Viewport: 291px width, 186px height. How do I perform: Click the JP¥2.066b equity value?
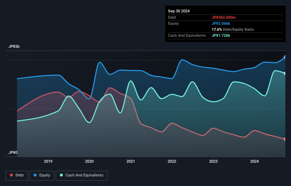[x=221, y=23]
